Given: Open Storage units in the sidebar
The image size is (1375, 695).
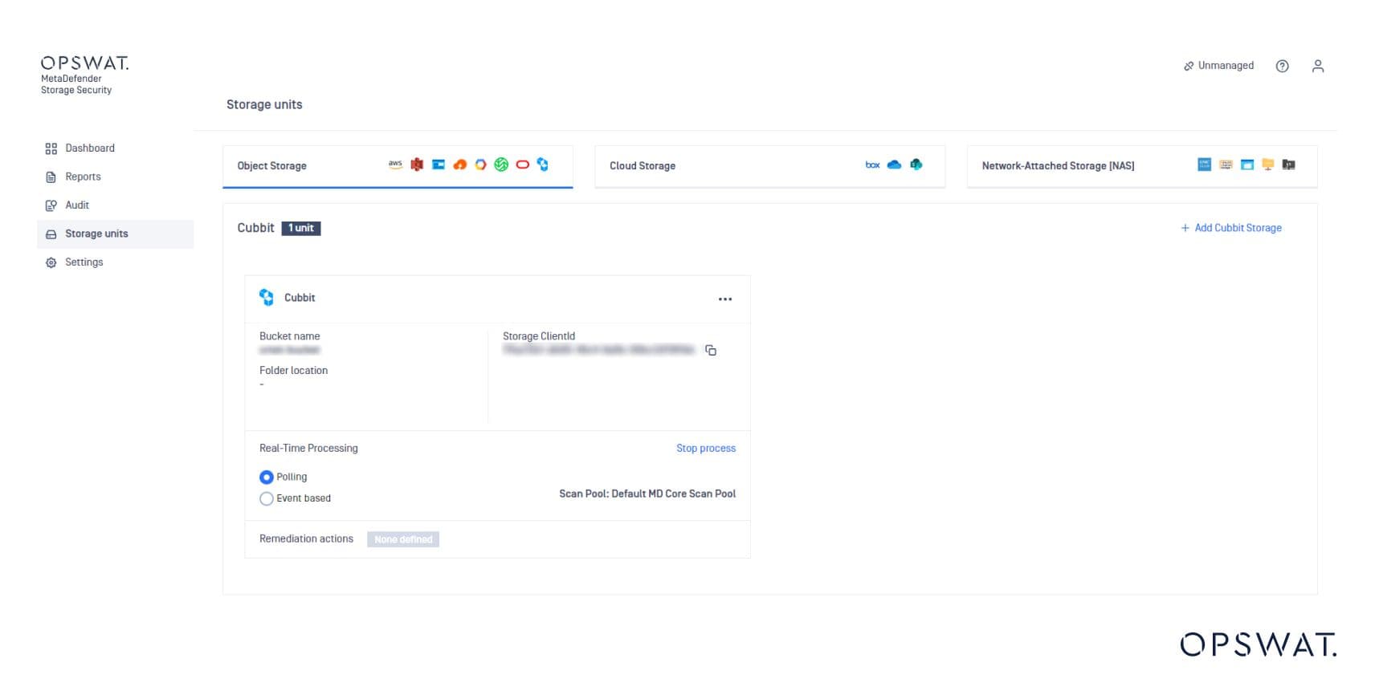Looking at the screenshot, I should (115, 234).
